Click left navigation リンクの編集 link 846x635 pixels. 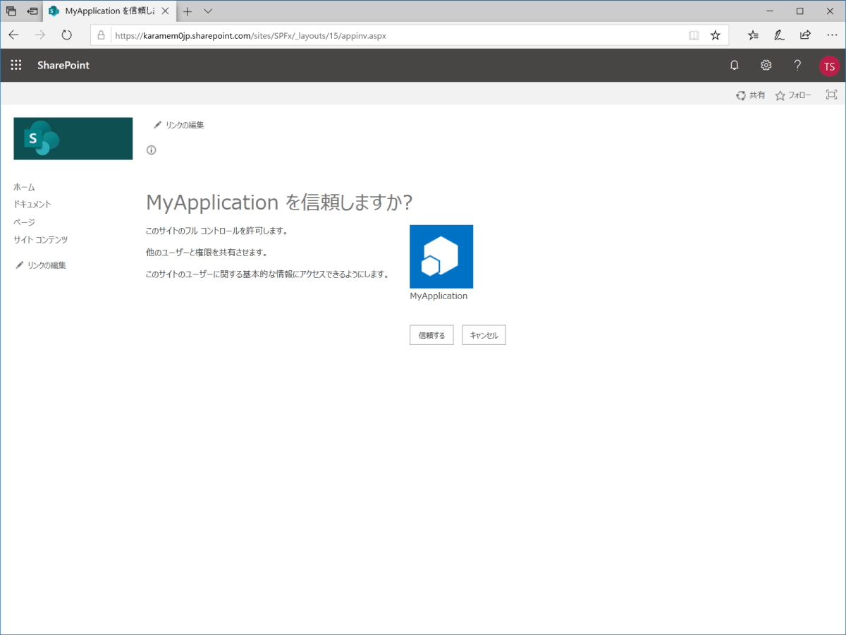[x=41, y=265]
